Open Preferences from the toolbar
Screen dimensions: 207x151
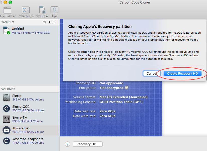(x=26, y=10)
